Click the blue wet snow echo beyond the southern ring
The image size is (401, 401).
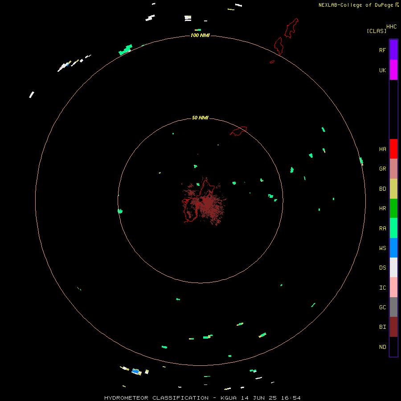[x=135, y=371]
